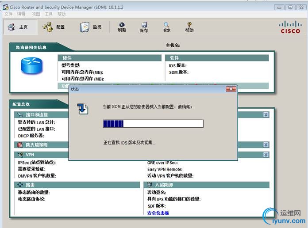Screen dimensions: 308x228
Task: Click the 已配置的 LAN 接口 label
Action: (36, 129)
